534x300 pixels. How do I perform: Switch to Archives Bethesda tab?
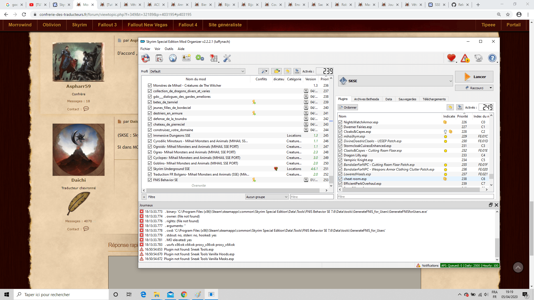pyautogui.click(x=366, y=99)
